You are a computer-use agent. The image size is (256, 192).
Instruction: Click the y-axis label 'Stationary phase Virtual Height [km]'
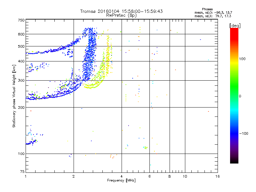coord(14,96)
